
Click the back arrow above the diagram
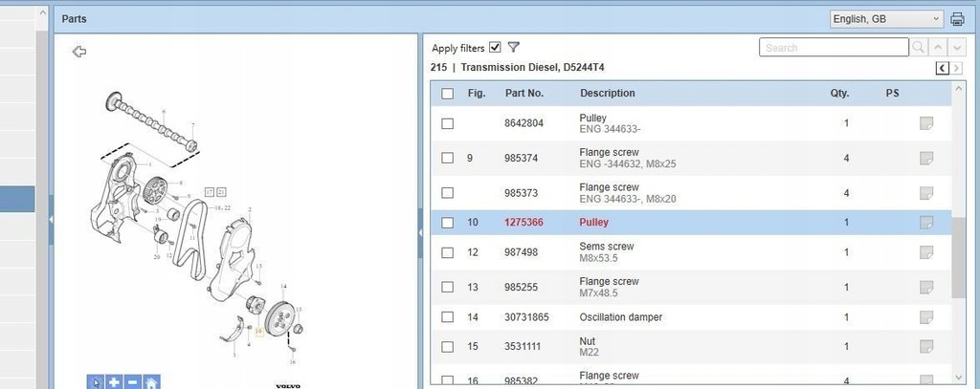[x=78, y=52]
